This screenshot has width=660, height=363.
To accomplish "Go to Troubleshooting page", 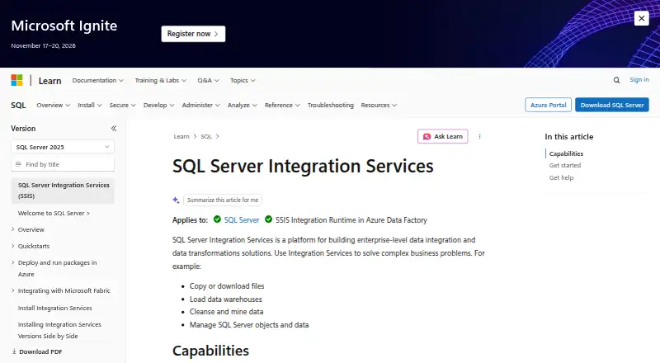I will [x=331, y=105].
